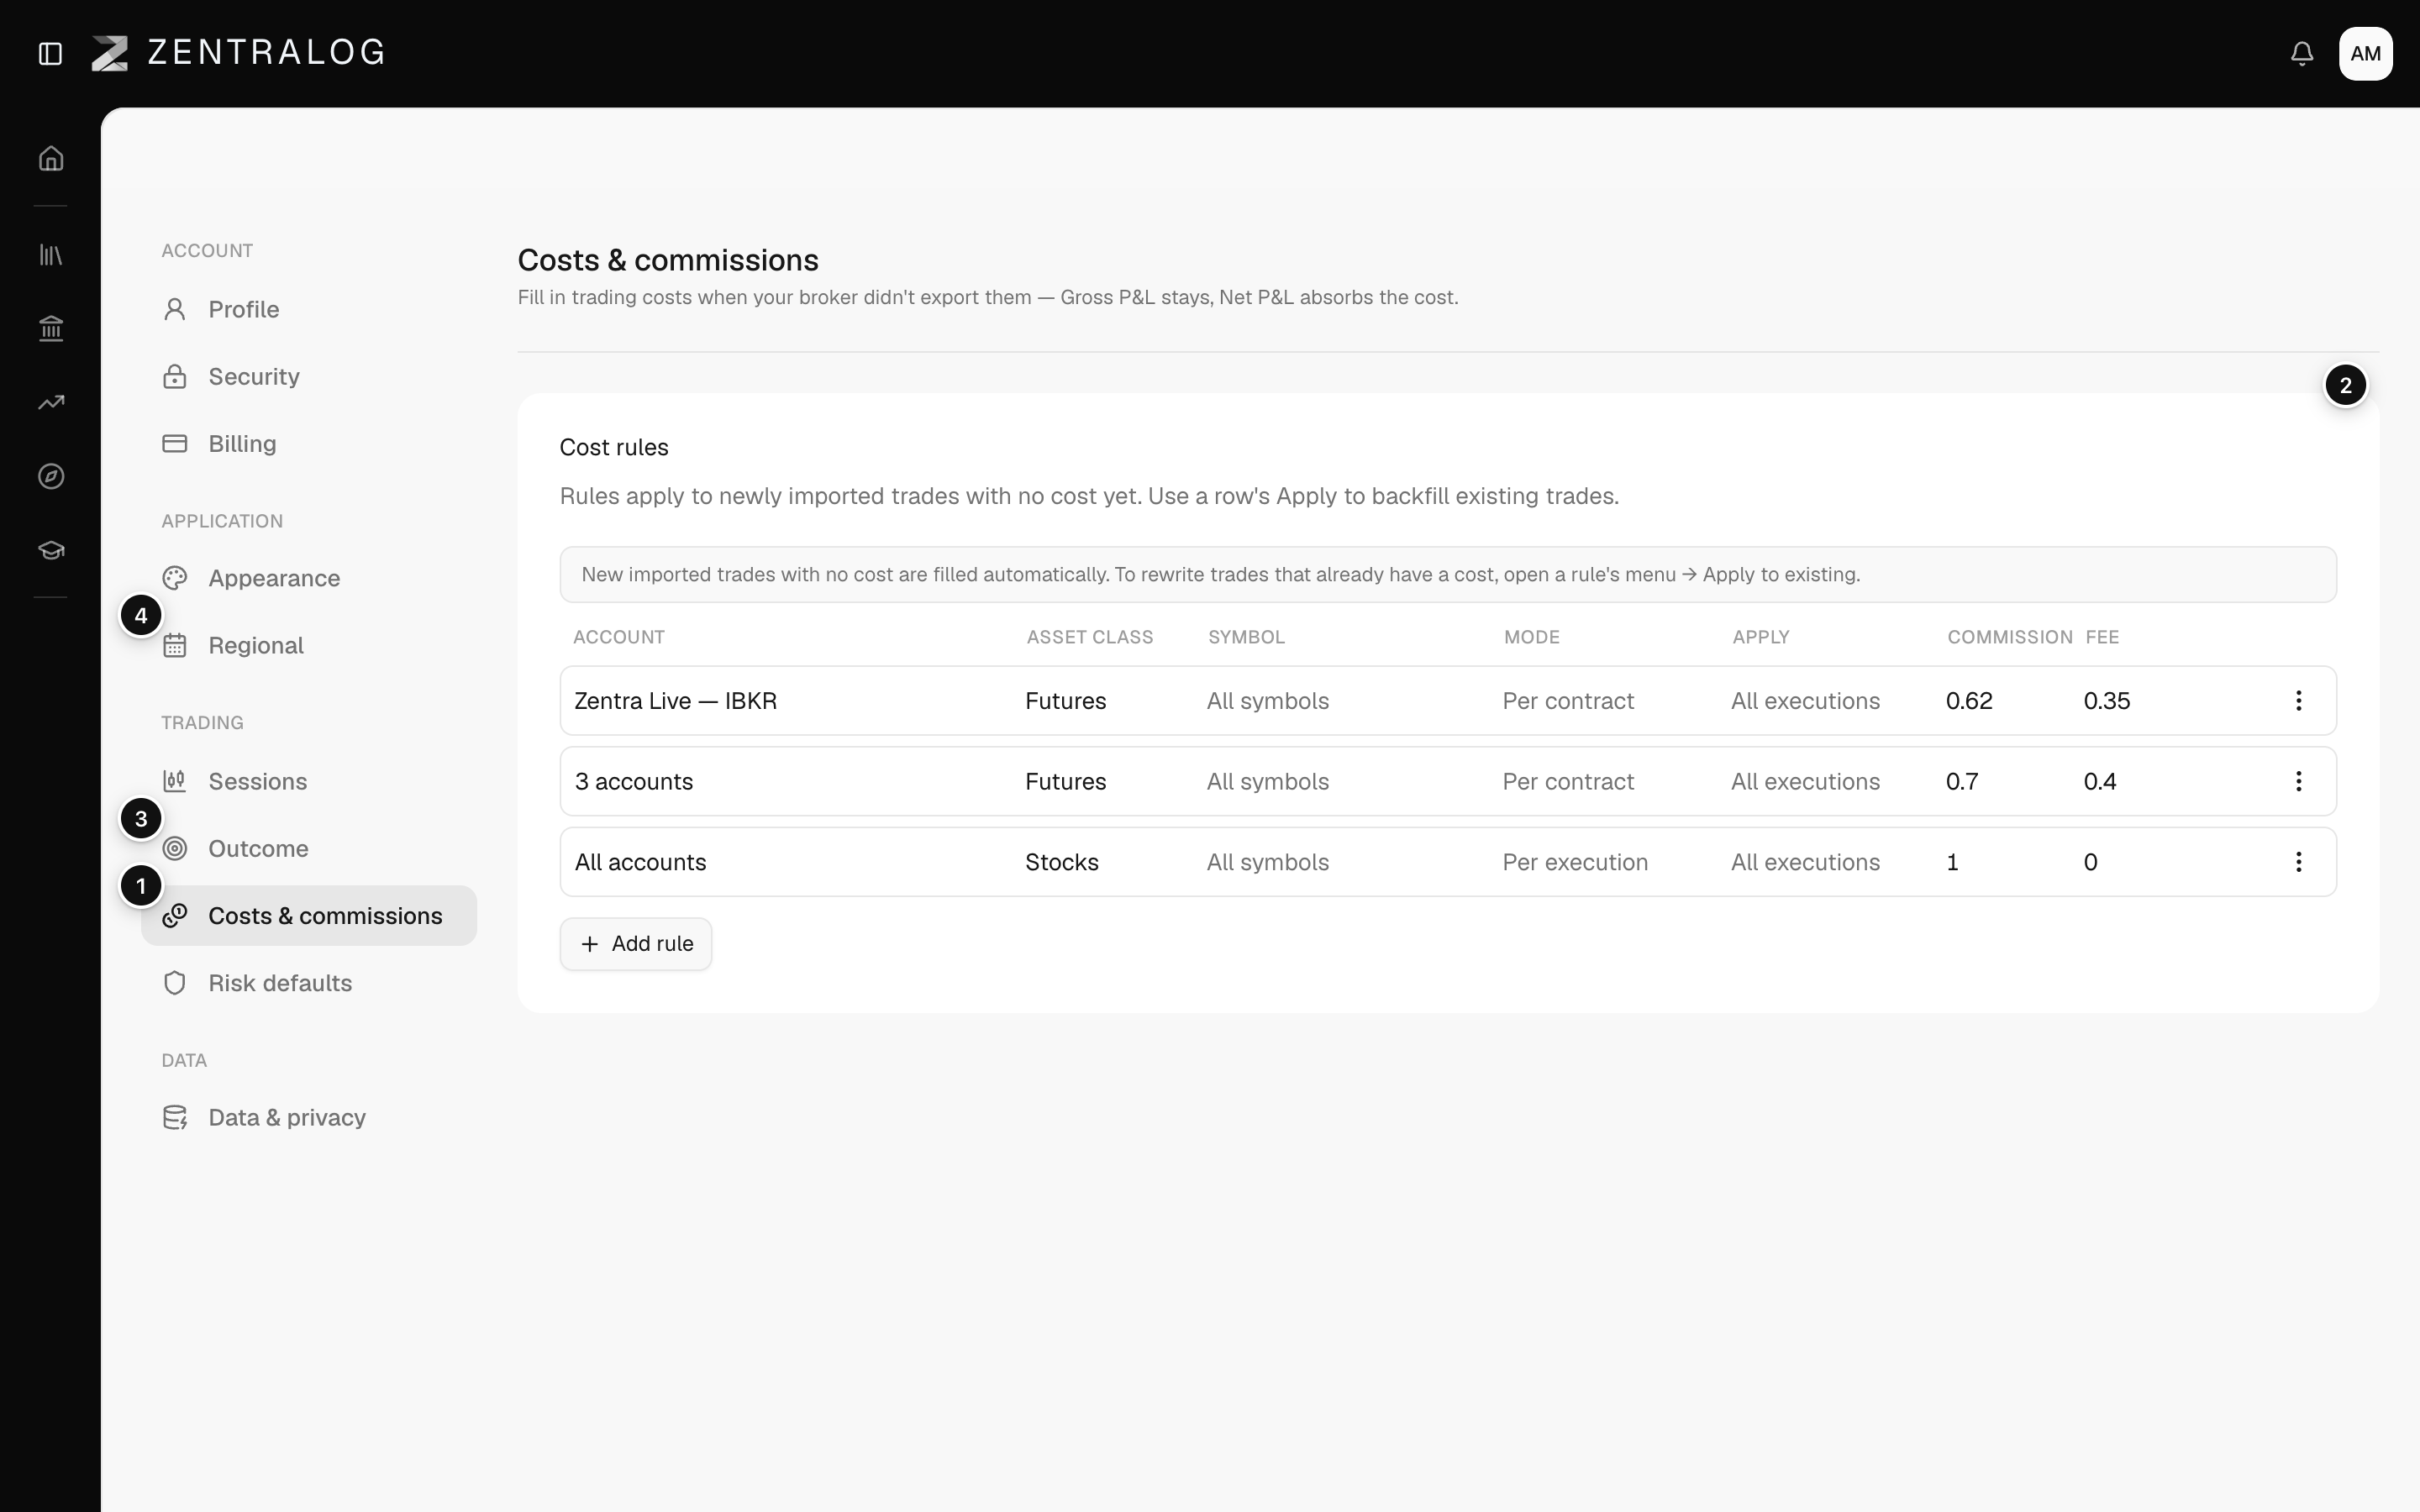
Task: Go to the home icon in left rail
Action: 51,158
